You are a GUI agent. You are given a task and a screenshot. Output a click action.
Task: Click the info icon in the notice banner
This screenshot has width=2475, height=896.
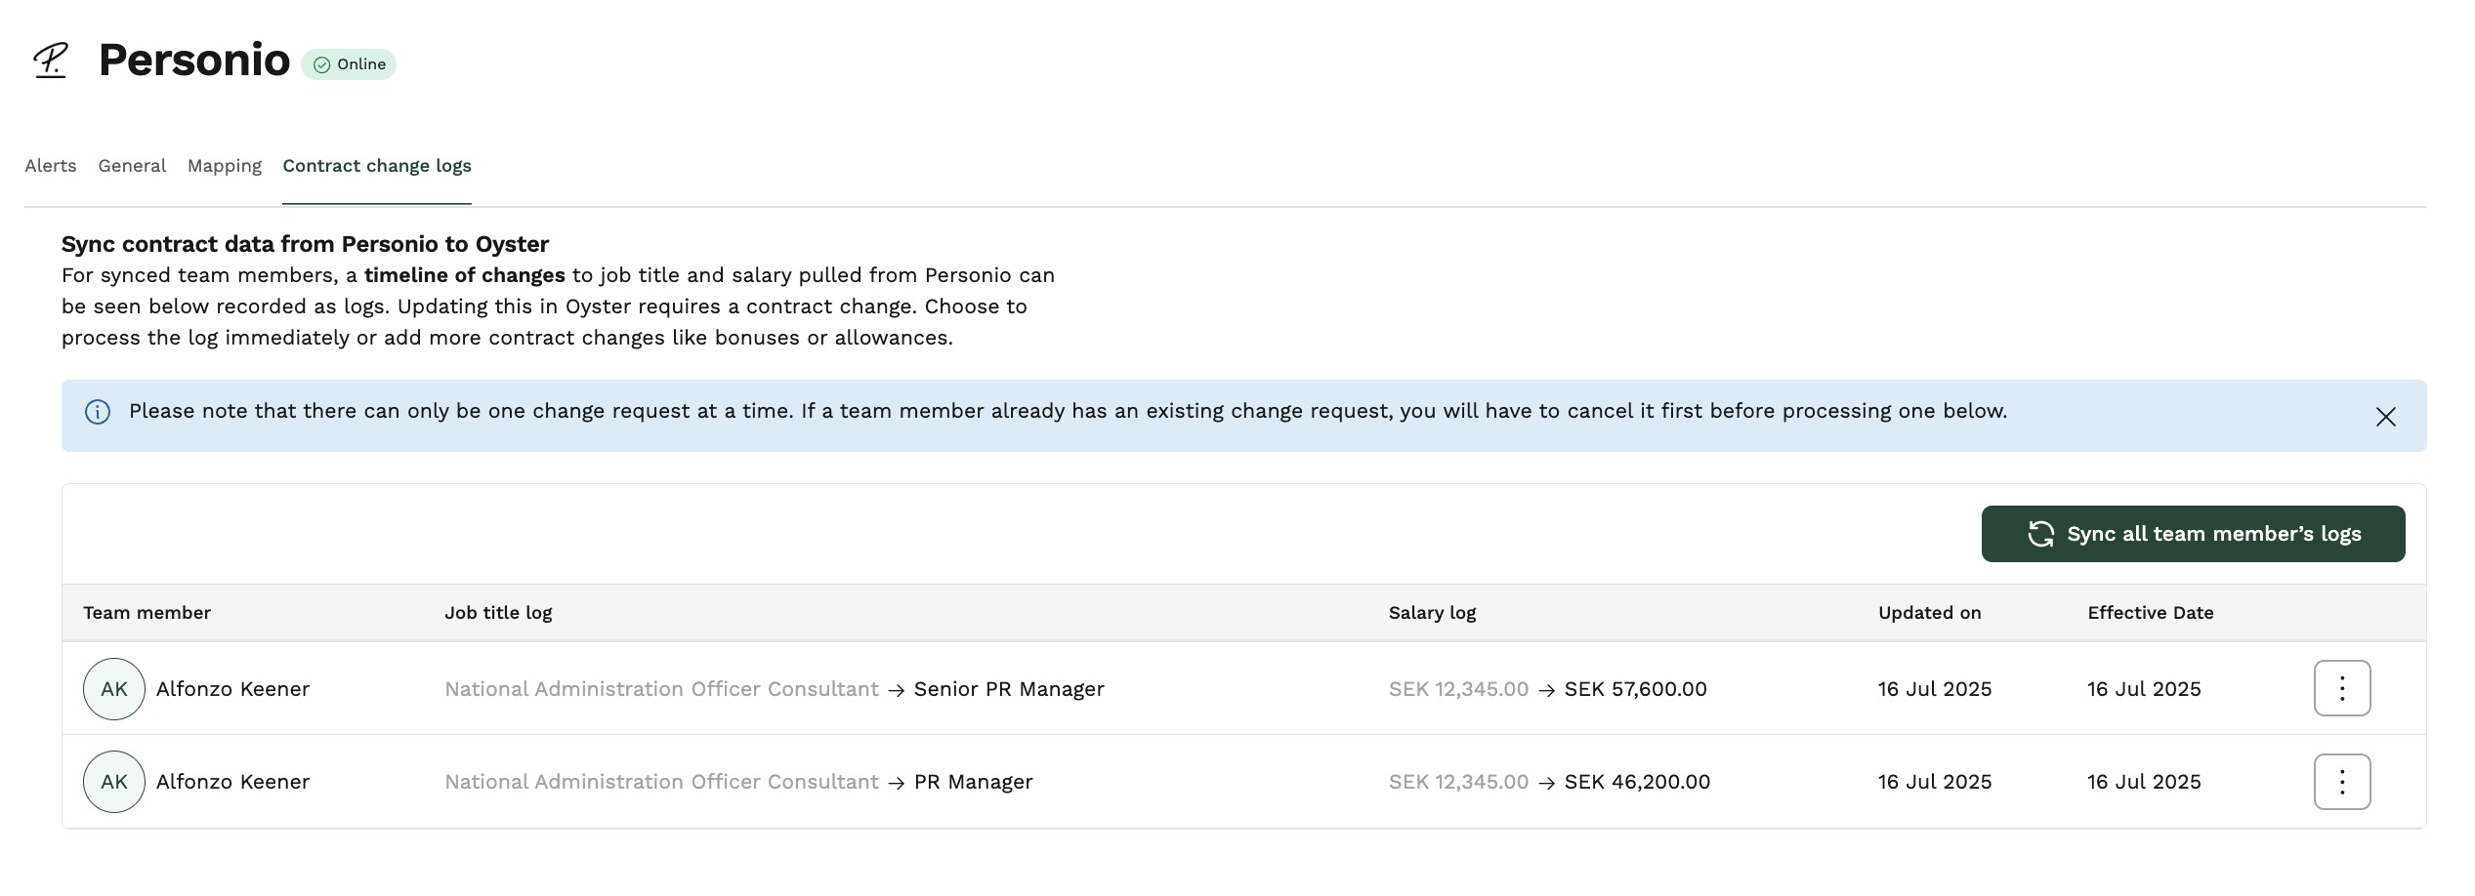pos(98,412)
